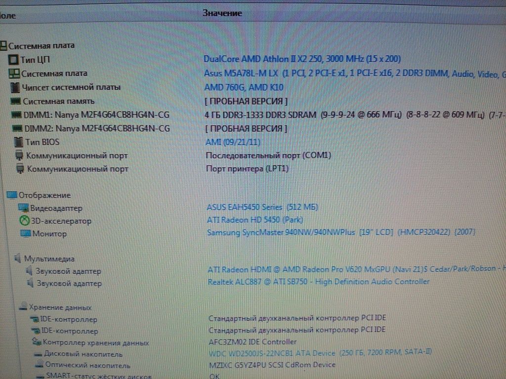
Task: Select ПРОБНАЯ ВЕРСИЯ value of DIMM2 row
Action: tap(246, 129)
